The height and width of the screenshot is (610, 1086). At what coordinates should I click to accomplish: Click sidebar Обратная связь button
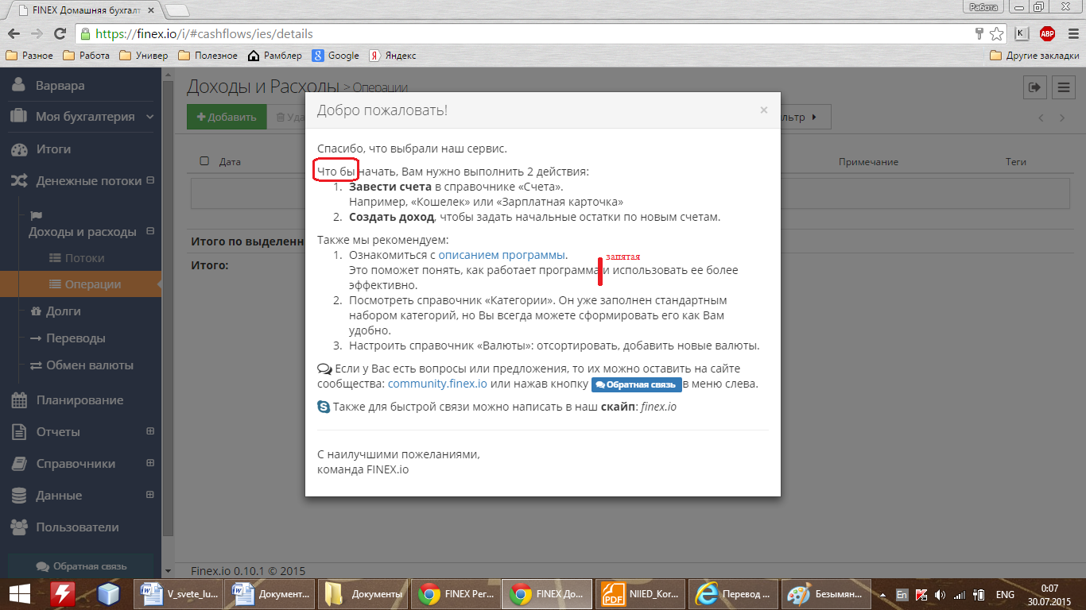point(81,566)
